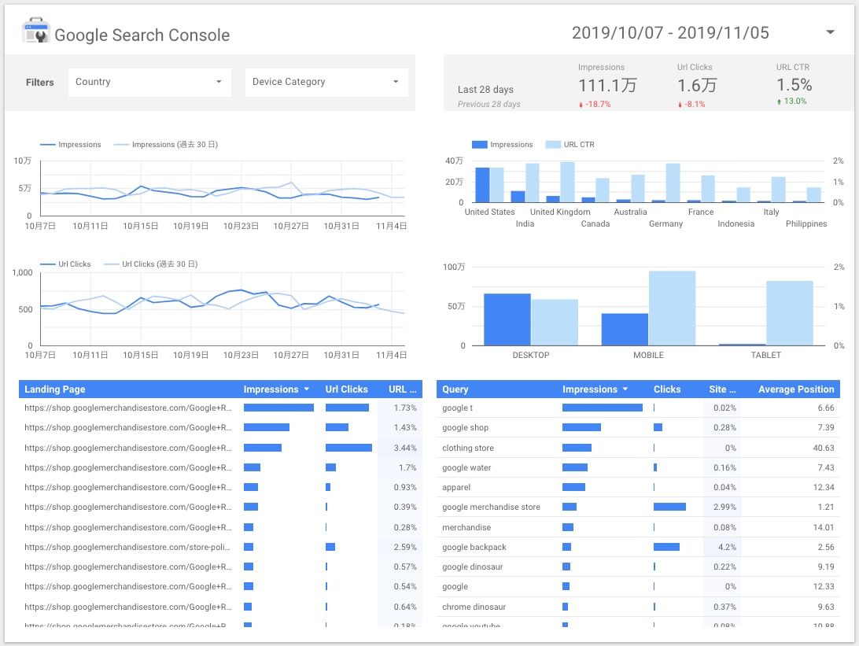This screenshot has height=646, width=859.
Task: Click the 1.6万 Url Clicks scorecard value
Action: (x=697, y=86)
